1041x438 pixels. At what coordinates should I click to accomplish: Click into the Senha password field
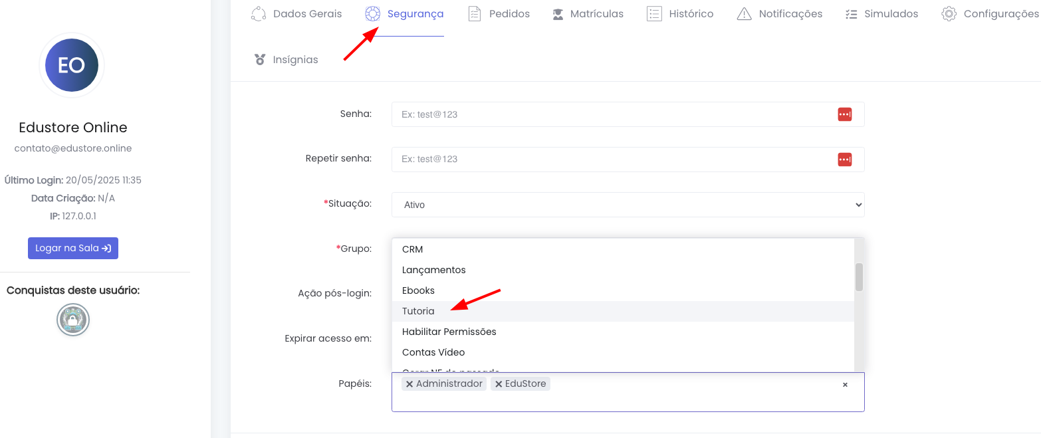point(612,114)
